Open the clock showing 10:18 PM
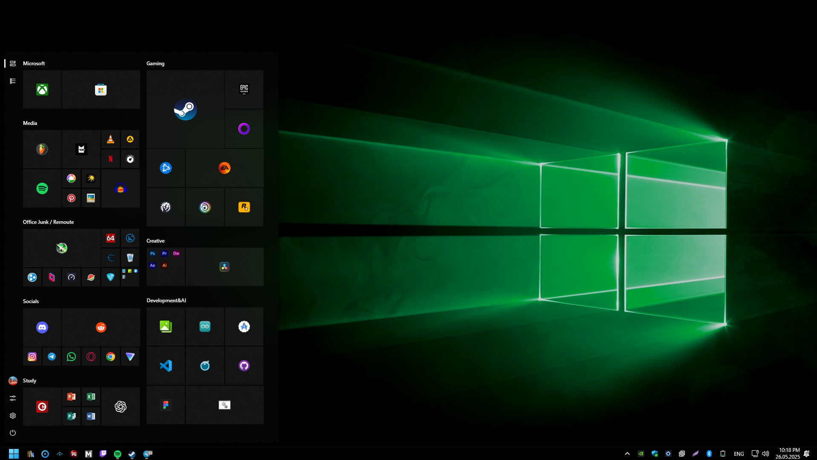The width and height of the screenshot is (817, 460). click(788, 454)
